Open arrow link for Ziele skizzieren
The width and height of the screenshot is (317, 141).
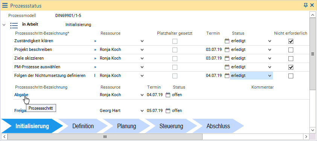click(x=95, y=58)
